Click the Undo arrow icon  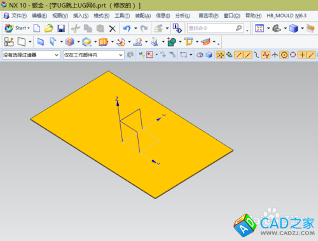(127, 28)
